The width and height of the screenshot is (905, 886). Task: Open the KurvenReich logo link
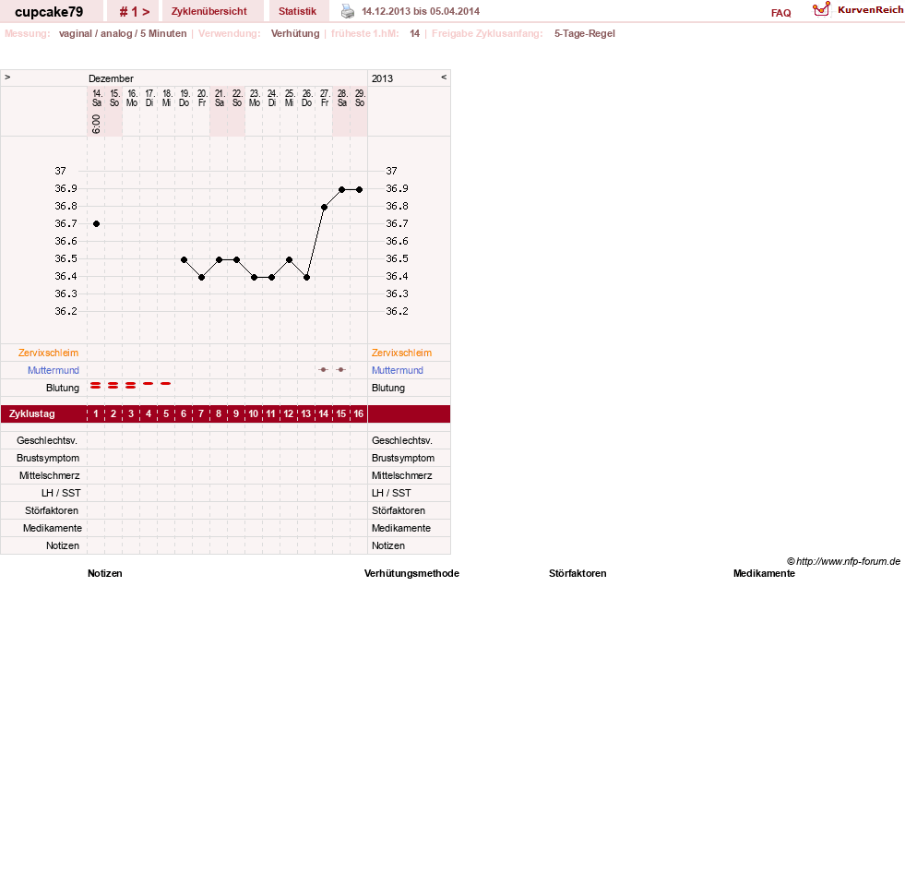click(x=858, y=10)
